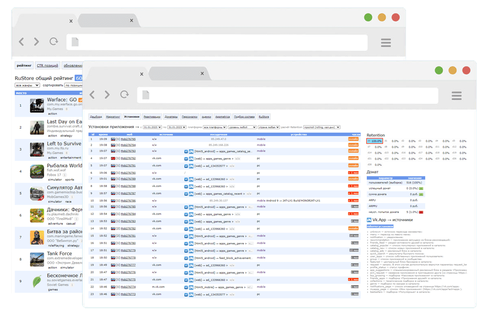This screenshot has height=320, width=491.
Task: Open the end date dropdown after 'по'
Action: (177, 127)
